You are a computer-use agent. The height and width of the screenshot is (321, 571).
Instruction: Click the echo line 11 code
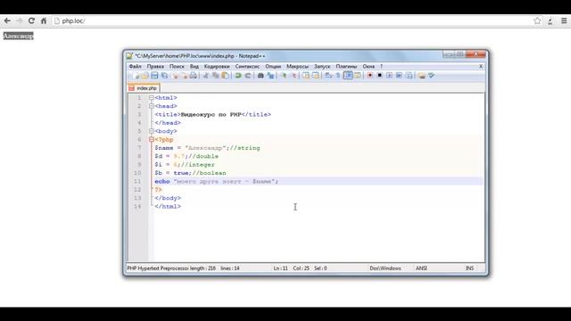coord(216,181)
